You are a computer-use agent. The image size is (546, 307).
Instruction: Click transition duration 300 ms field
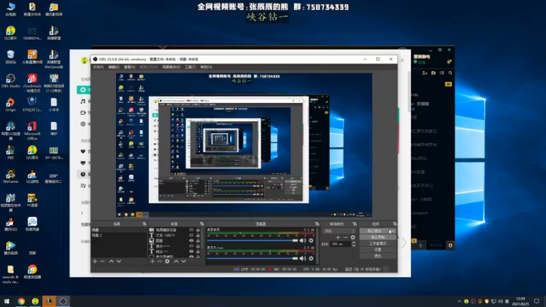point(341,244)
